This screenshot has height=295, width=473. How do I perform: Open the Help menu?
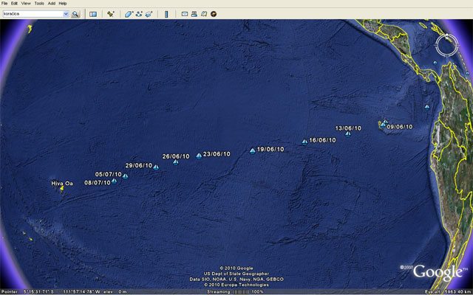point(62,3)
